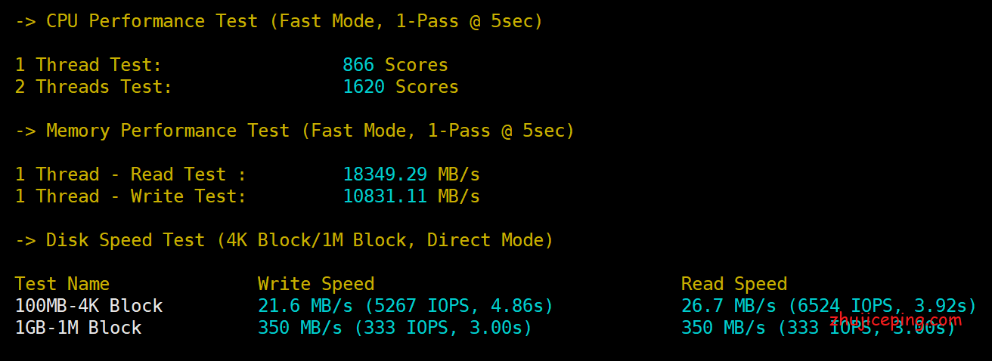Click the CPU Performance Test heading
The width and height of the screenshot is (992, 361).
point(279,21)
